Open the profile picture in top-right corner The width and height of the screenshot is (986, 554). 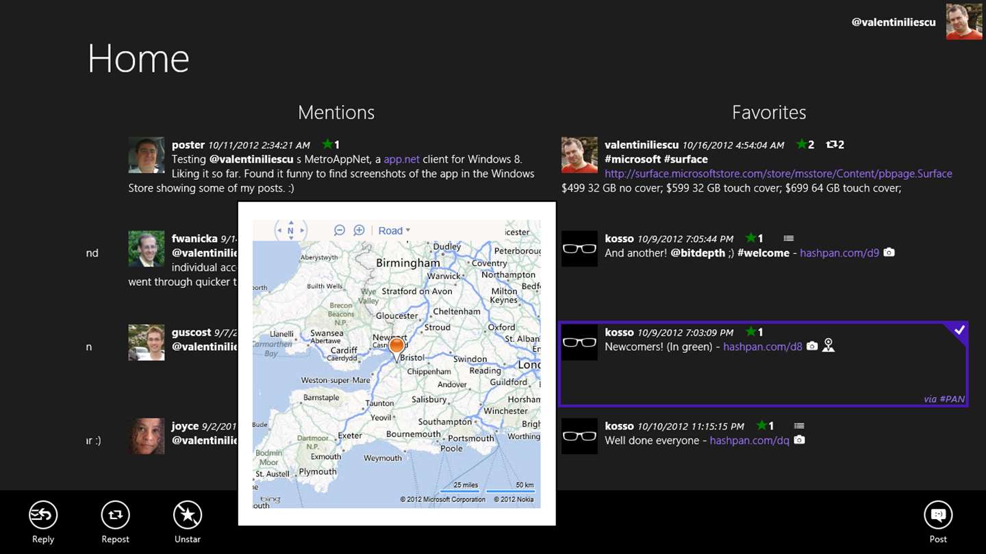[x=964, y=22]
